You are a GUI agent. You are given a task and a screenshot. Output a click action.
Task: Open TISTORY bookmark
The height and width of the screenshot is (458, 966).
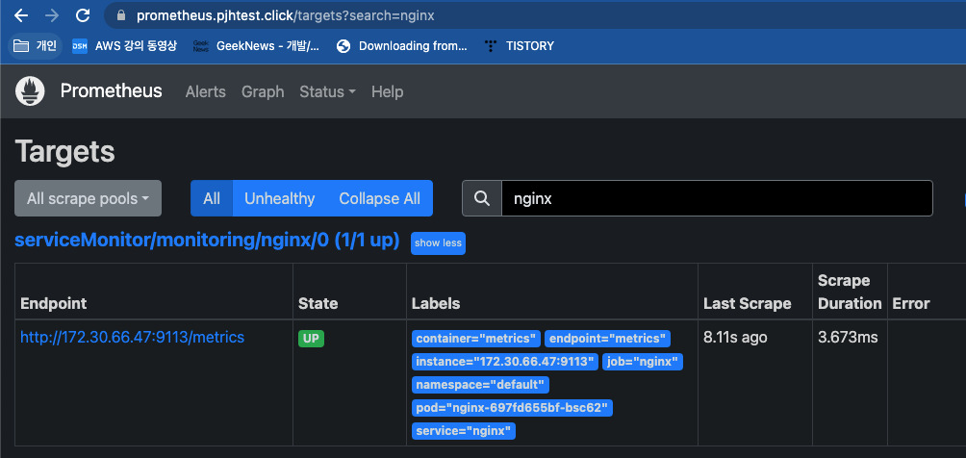[x=519, y=45]
